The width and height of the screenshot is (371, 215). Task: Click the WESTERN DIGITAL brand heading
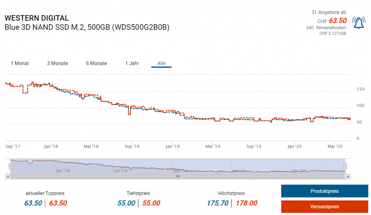pos(37,18)
